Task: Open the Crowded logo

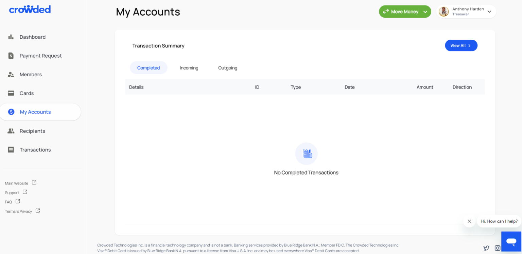Action: [30, 9]
